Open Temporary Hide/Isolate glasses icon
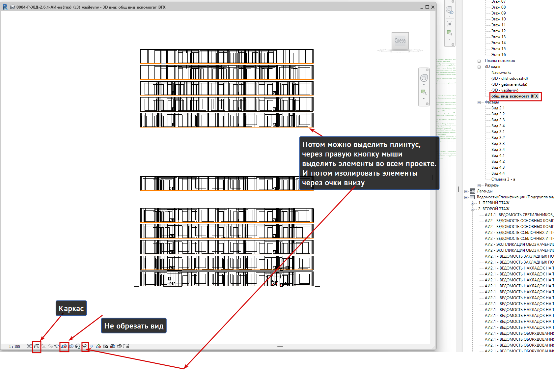The width and height of the screenshot is (554, 370). [85, 346]
